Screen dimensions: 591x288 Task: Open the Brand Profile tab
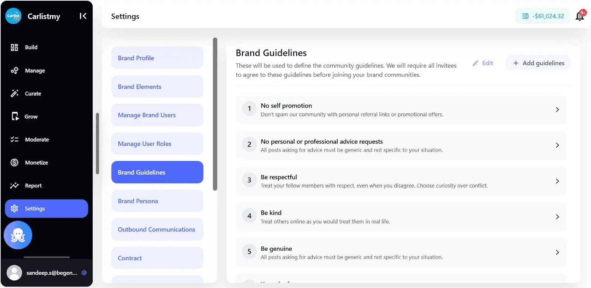click(157, 58)
